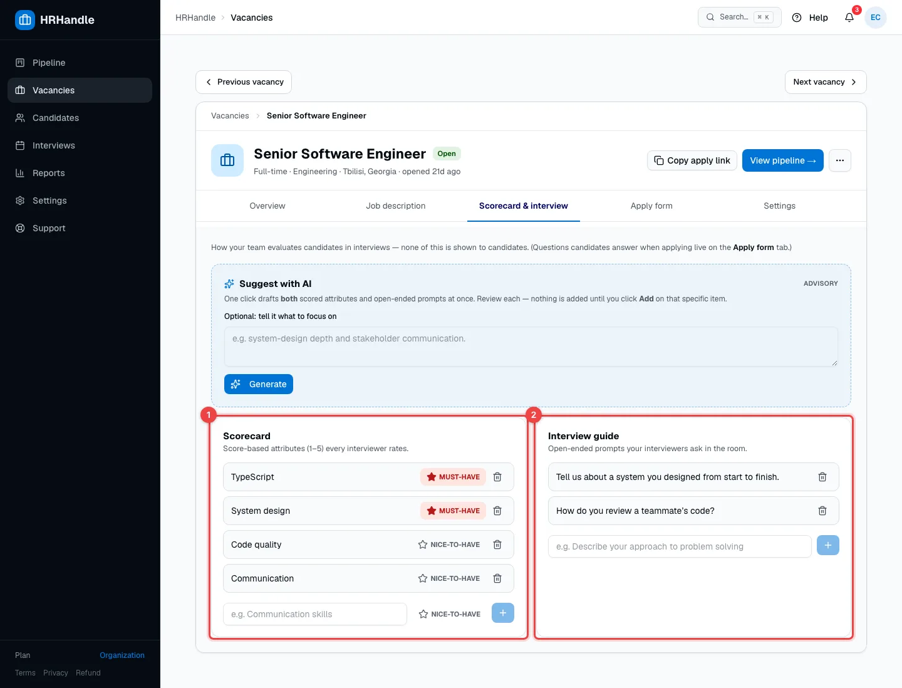The height and width of the screenshot is (688, 902).
Task: Go to Next vacancy
Action: coord(826,82)
